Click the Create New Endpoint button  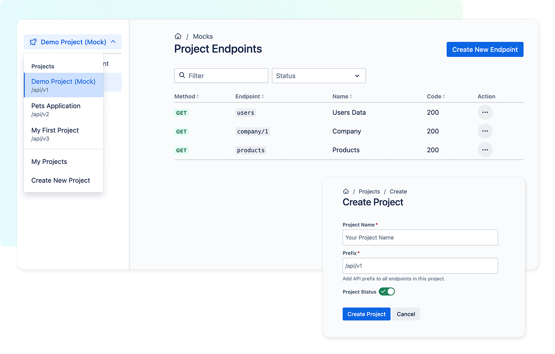pyautogui.click(x=485, y=49)
